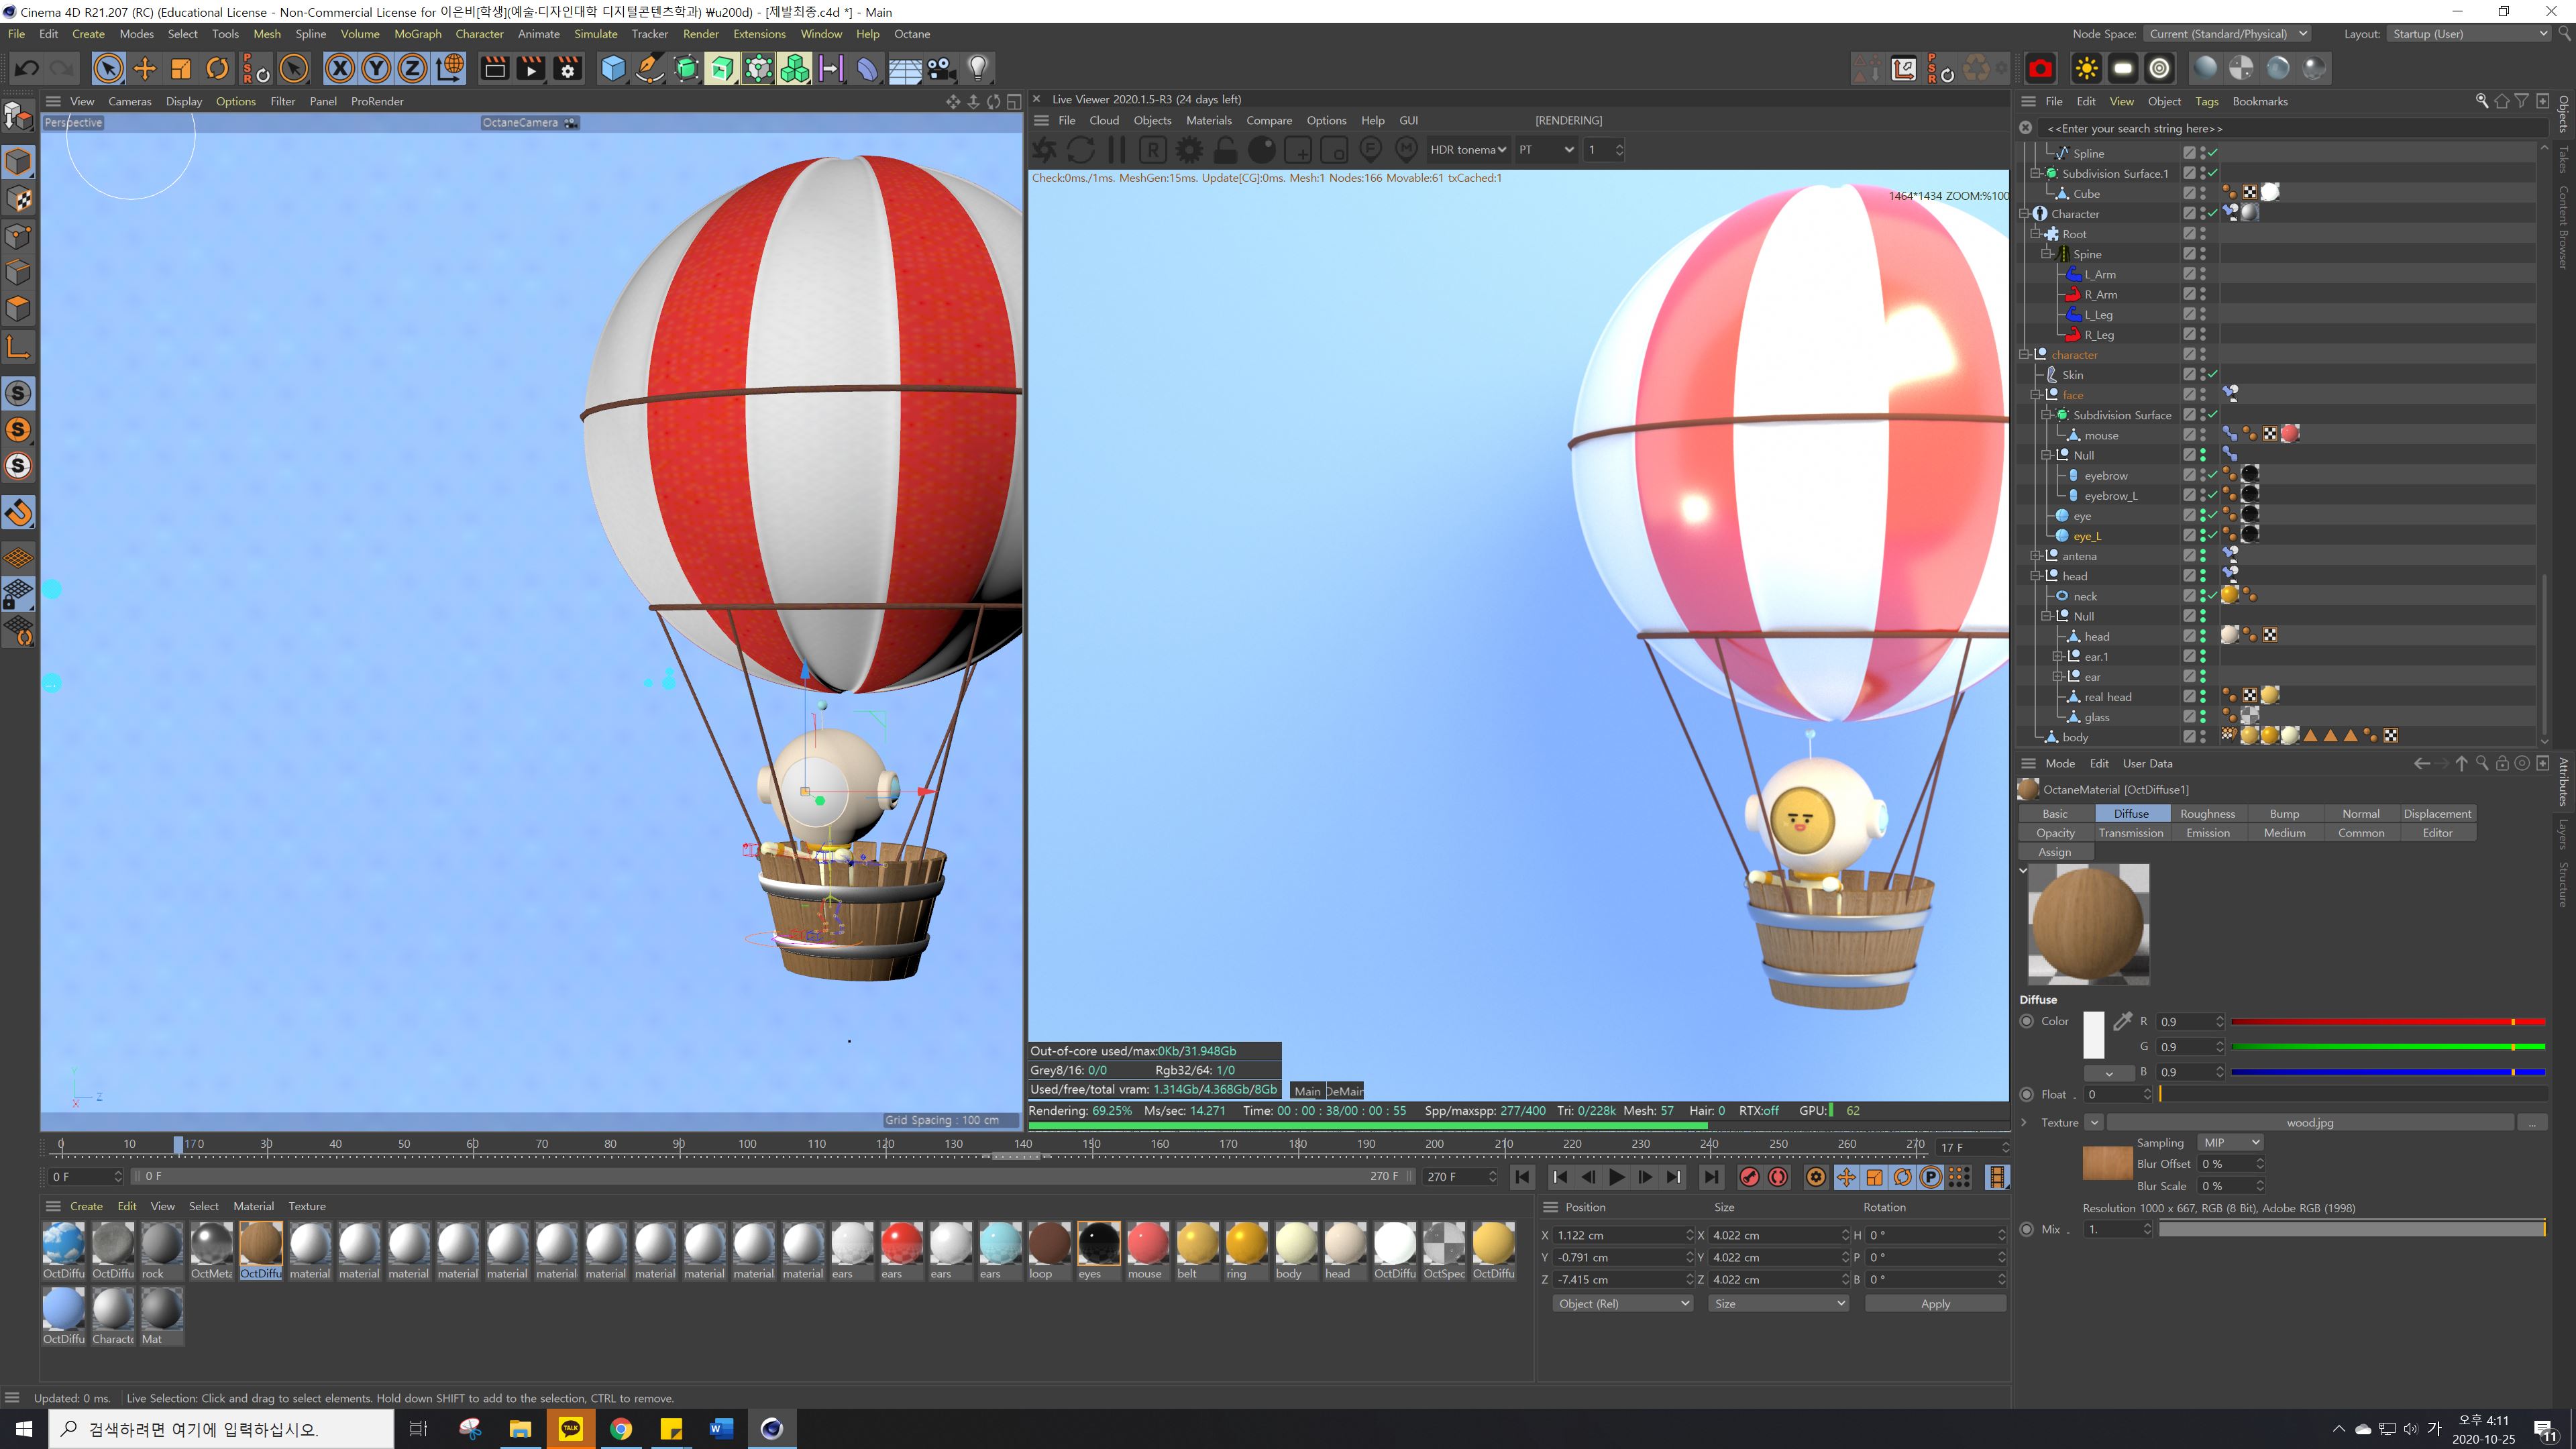Toggle visibility dots of neck object
2576x1449 pixels.
coord(2203,596)
